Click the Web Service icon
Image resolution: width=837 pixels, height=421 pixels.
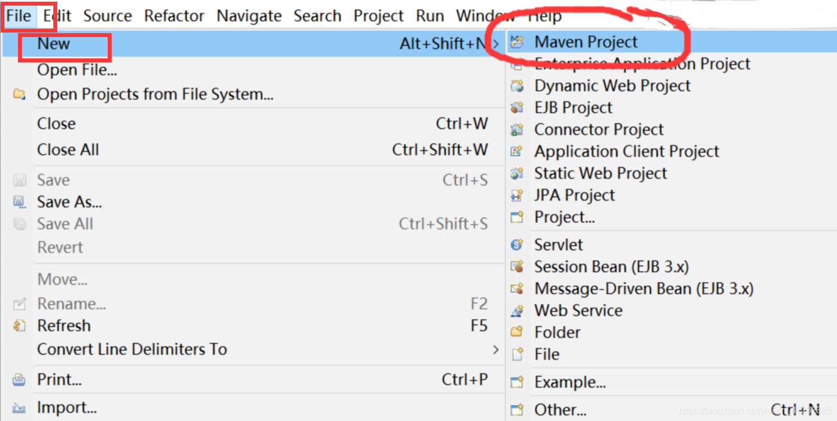pos(517,310)
